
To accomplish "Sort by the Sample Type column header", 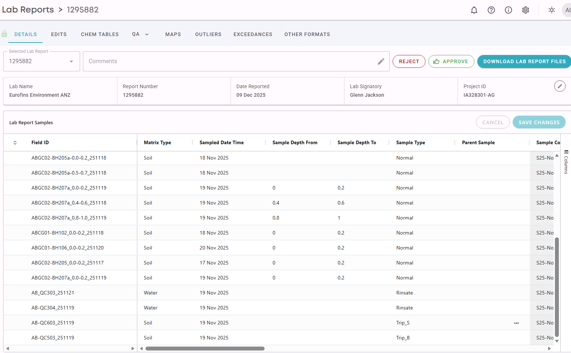I will tap(410, 142).
